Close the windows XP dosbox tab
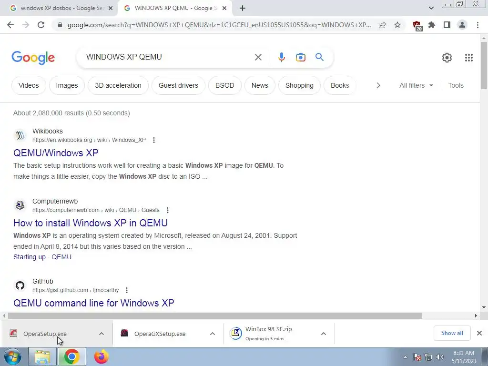488x366 pixels. click(x=111, y=9)
